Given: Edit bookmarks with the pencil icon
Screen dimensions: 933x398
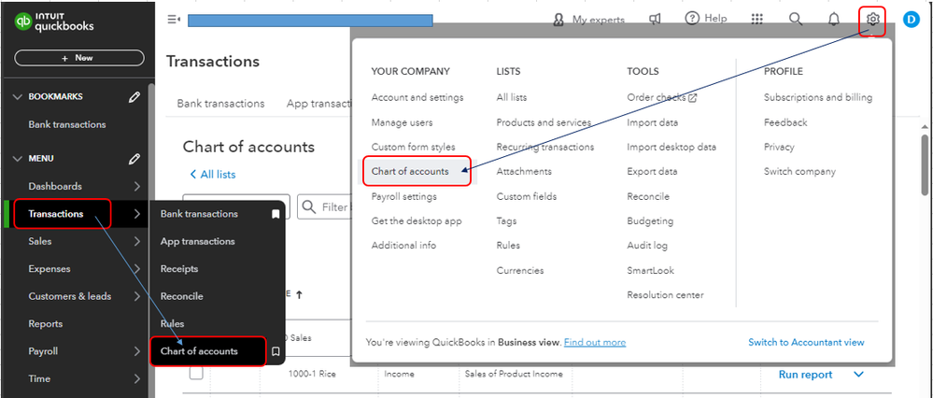Looking at the screenshot, I should [134, 97].
